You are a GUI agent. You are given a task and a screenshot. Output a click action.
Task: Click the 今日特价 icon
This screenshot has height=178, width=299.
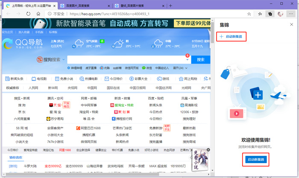tap(107, 79)
